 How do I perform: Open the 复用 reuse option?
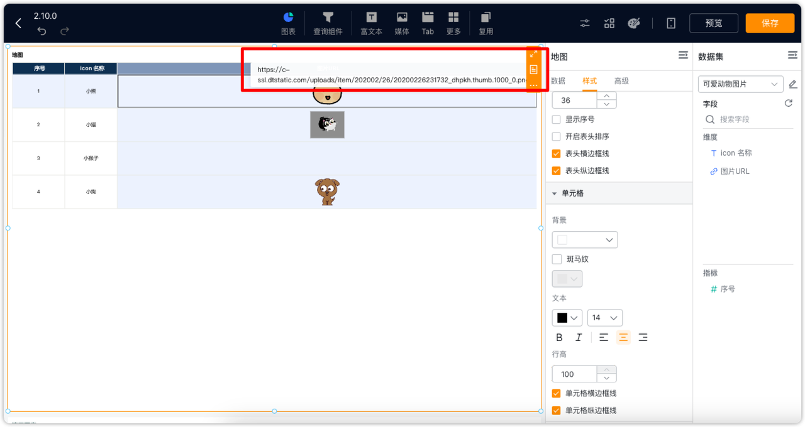coord(486,23)
